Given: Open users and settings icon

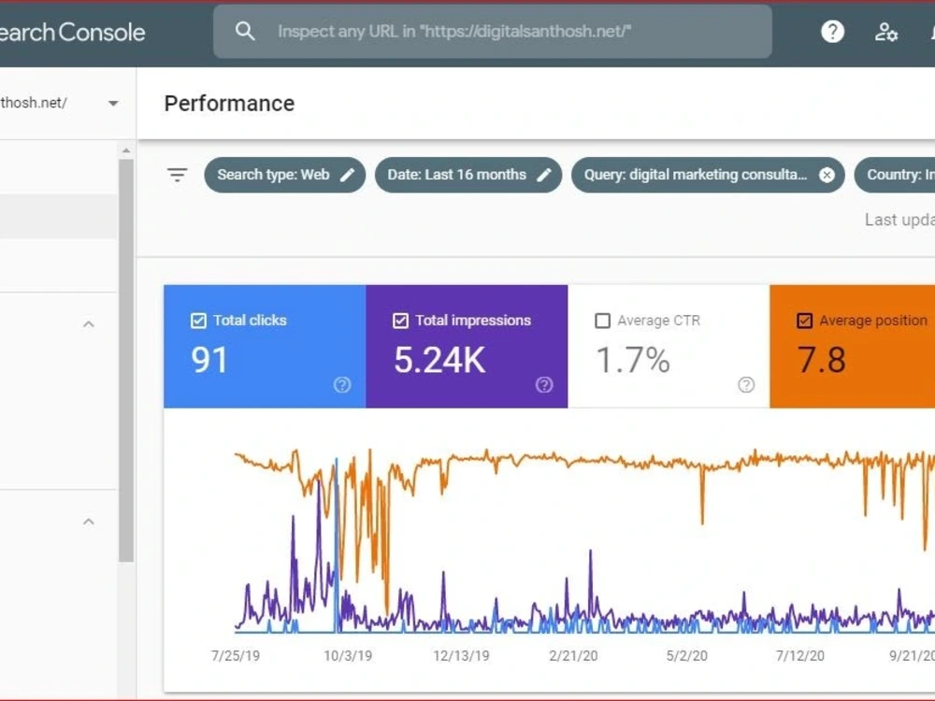Looking at the screenshot, I should 886,32.
